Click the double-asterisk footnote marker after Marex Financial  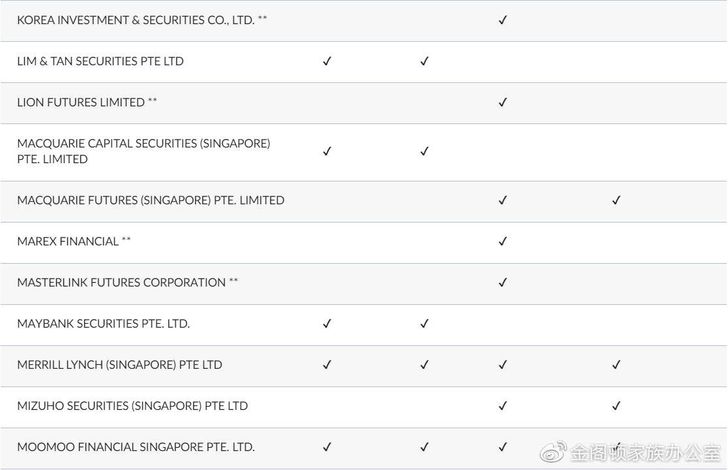[x=126, y=241]
